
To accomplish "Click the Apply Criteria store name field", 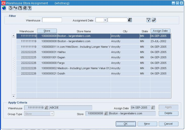I will click(132, 114).
